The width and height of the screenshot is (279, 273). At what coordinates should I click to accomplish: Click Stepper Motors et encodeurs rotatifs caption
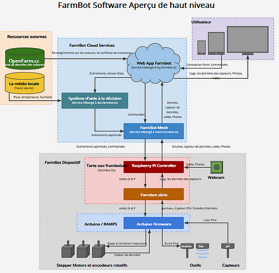tap(92, 266)
